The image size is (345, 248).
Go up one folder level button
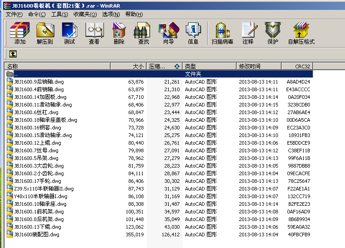tap(13, 54)
